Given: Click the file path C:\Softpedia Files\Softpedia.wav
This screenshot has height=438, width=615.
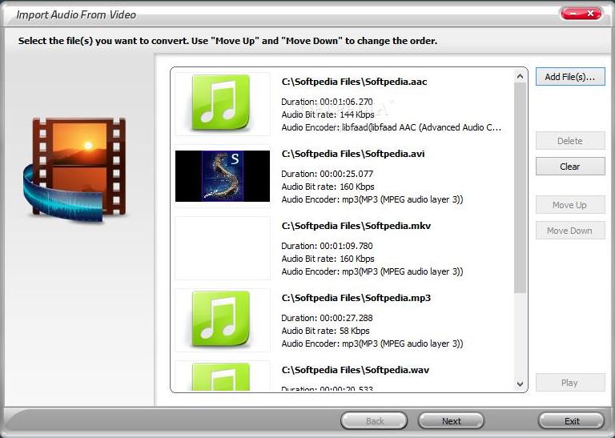Looking at the screenshot, I should 356,370.
